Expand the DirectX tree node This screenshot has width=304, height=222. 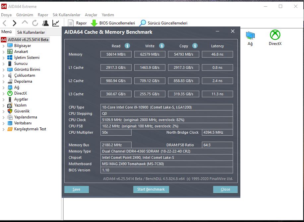[4, 94]
